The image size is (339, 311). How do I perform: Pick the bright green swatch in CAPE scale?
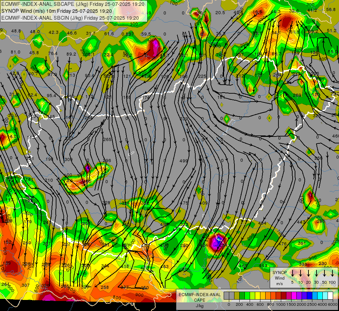coord(247,295)
